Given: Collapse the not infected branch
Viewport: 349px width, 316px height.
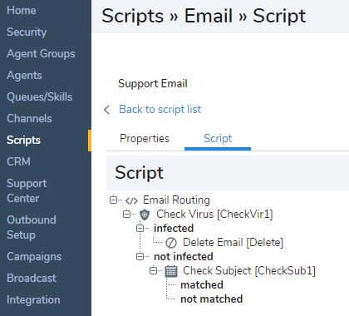Looking at the screenshot, I should coord(140,256).
